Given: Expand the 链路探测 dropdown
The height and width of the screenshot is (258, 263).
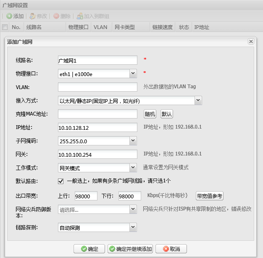Looking at the screenshot, I should (133, 227).
